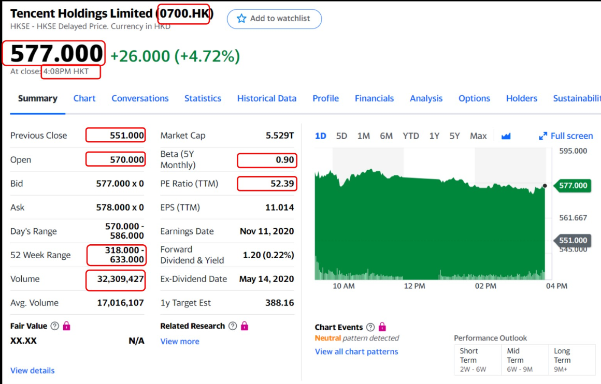Click the Chart Events lock icon
This screenshot has width=601, height=384.
tap(382, 327)
